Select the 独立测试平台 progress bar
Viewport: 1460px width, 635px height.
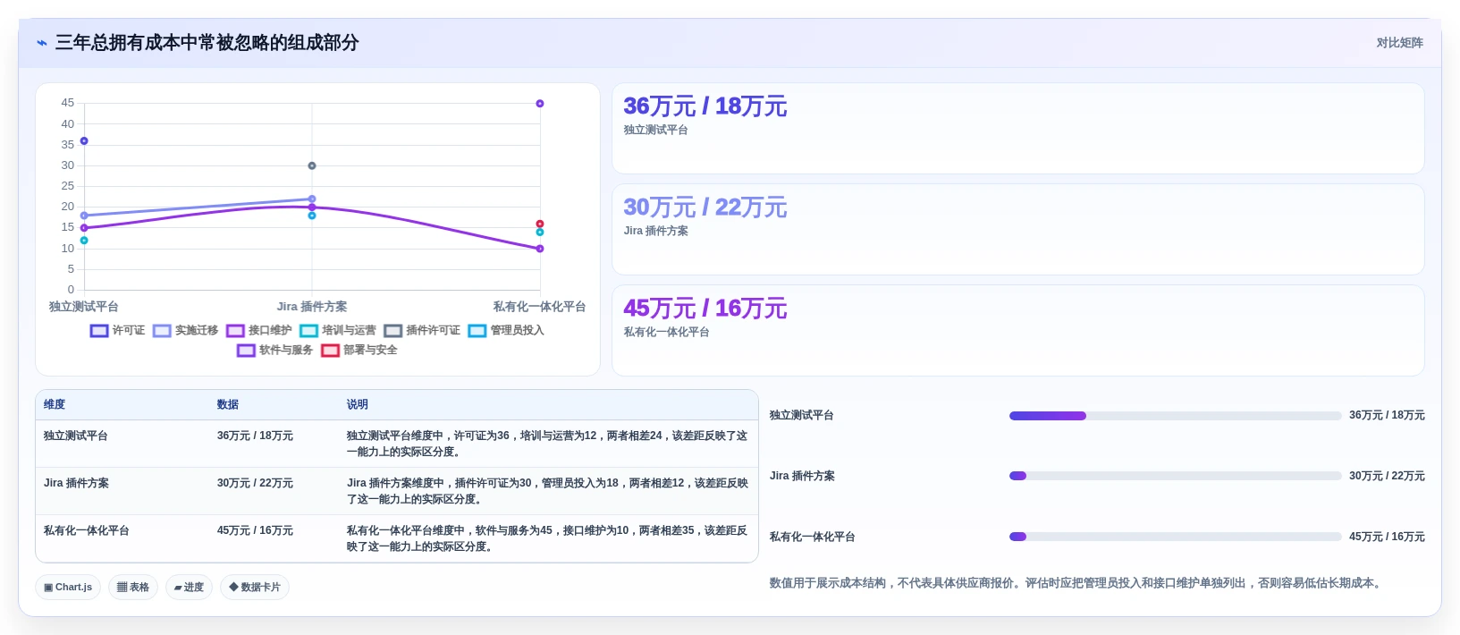[x=1175, y=416]
